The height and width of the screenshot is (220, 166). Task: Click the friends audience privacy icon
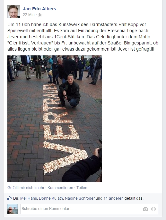tap(40, 15)
